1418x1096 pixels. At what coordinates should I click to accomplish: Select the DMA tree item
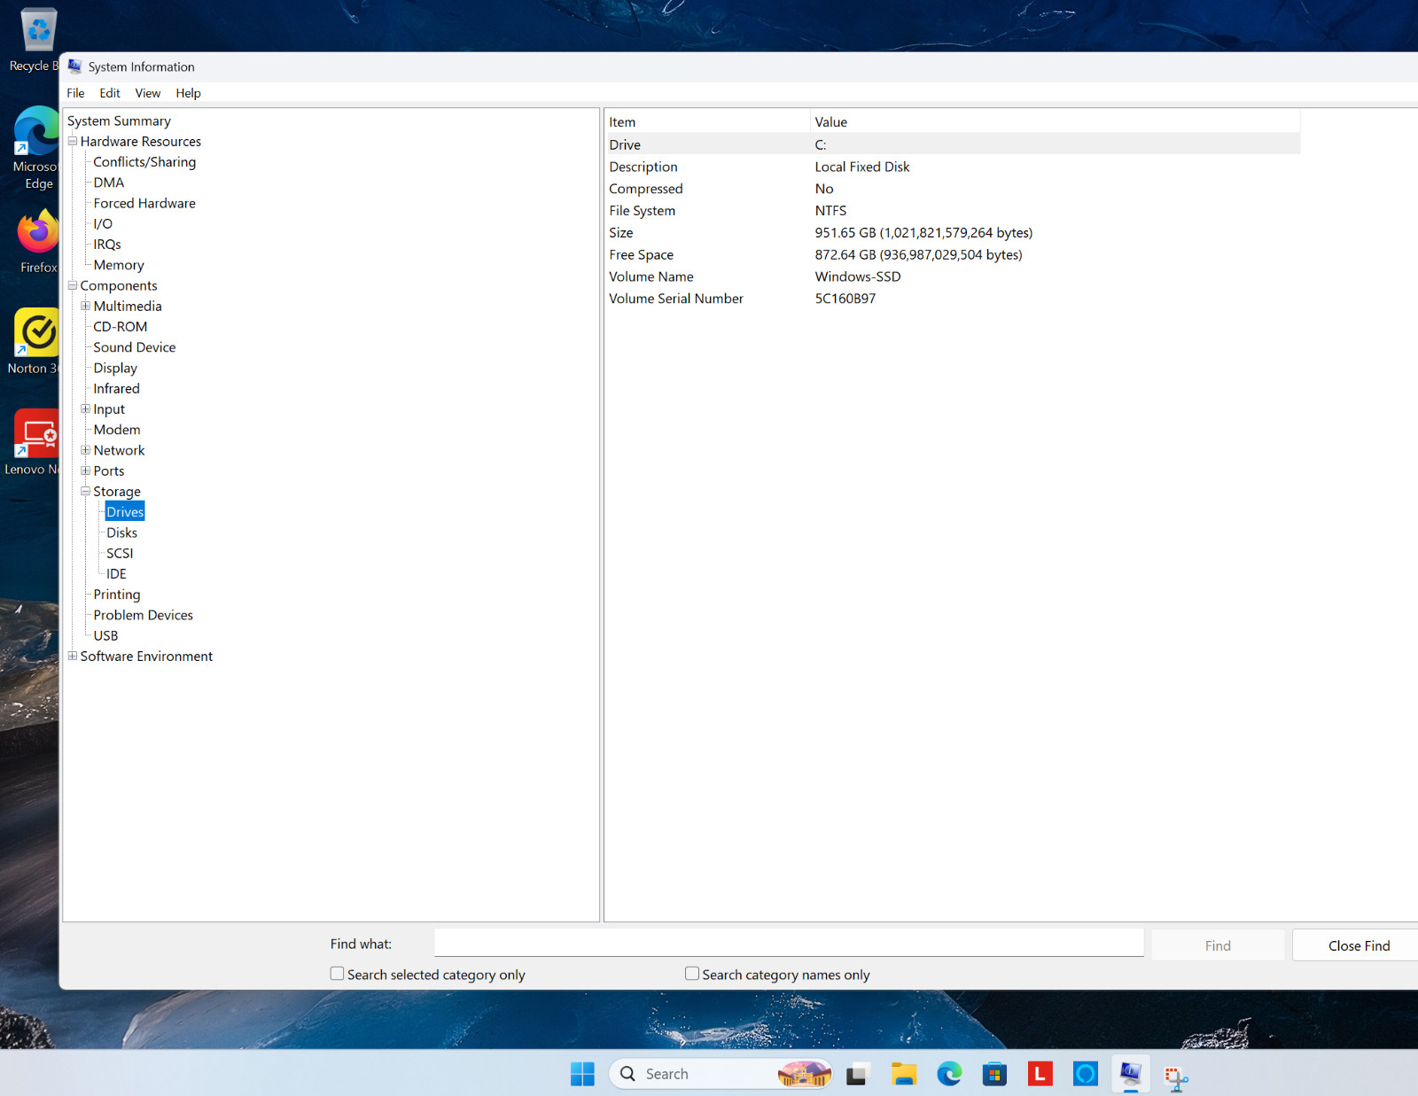click(109, 183)
